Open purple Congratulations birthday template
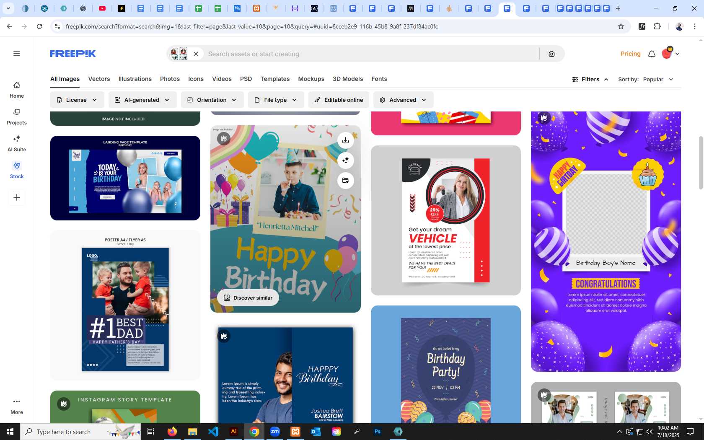 point(606,241)
